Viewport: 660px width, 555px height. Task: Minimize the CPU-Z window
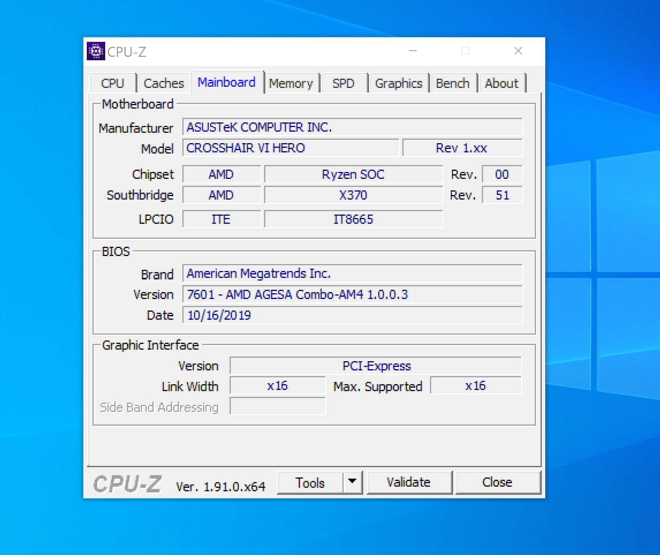[413, 51]
